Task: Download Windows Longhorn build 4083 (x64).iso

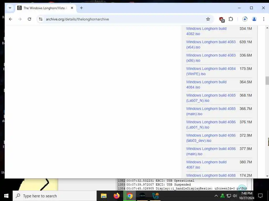Action: pos(211,44)
